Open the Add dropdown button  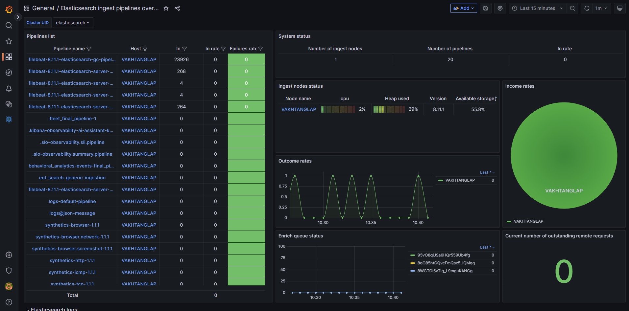[464, 8]
